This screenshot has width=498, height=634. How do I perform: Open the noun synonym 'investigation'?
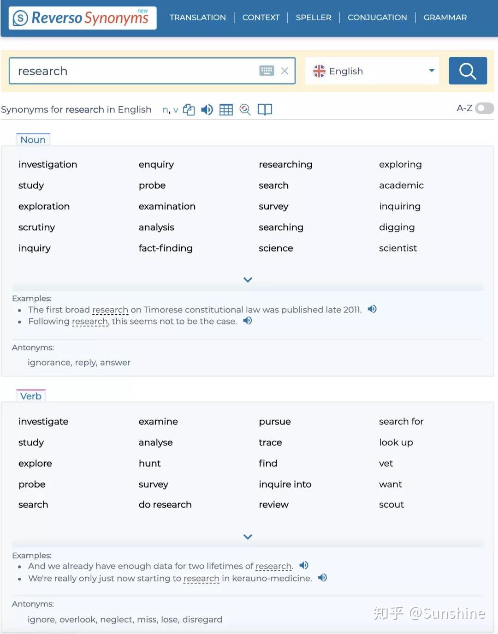[48, 164]
